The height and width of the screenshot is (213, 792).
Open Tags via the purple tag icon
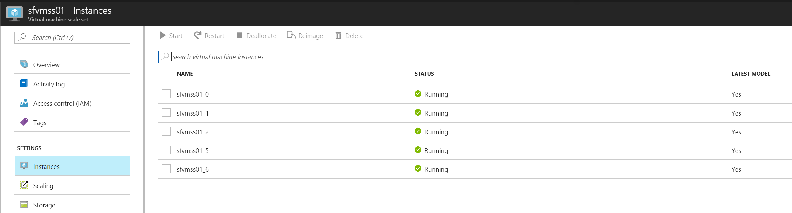[24, 122]
